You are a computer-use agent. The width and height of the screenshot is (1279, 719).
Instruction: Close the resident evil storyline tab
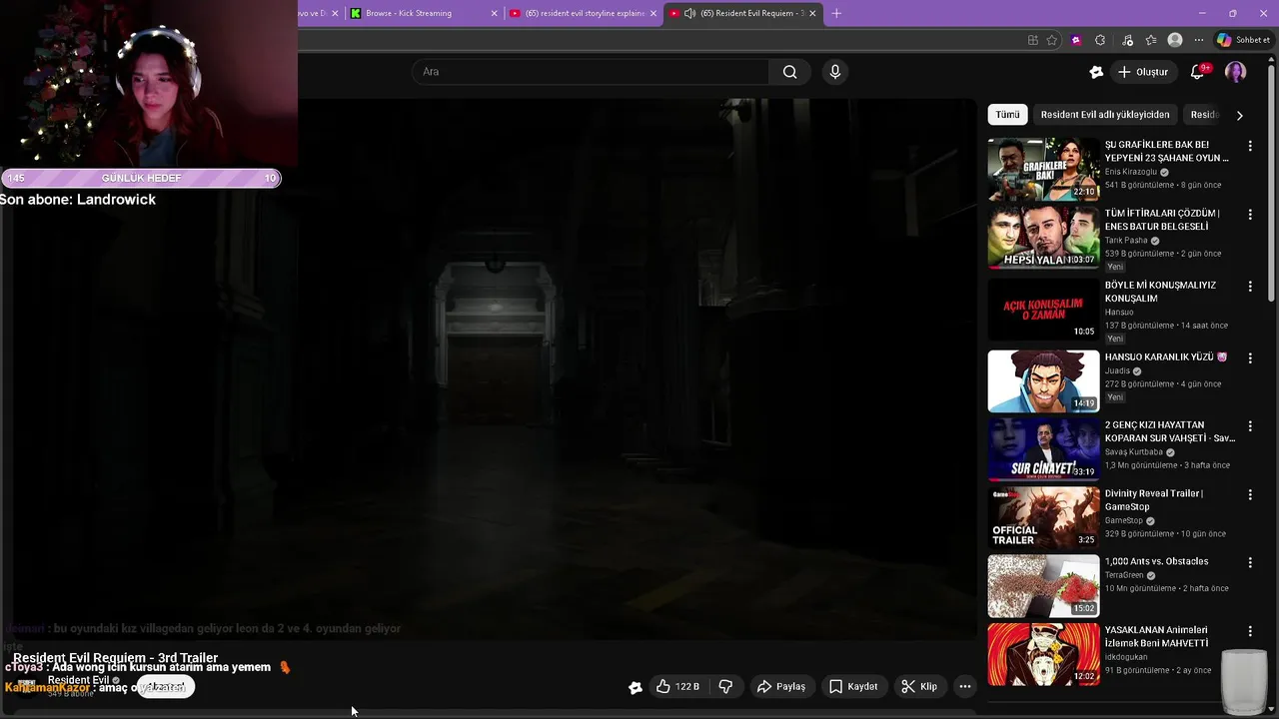tap(653, 13)
